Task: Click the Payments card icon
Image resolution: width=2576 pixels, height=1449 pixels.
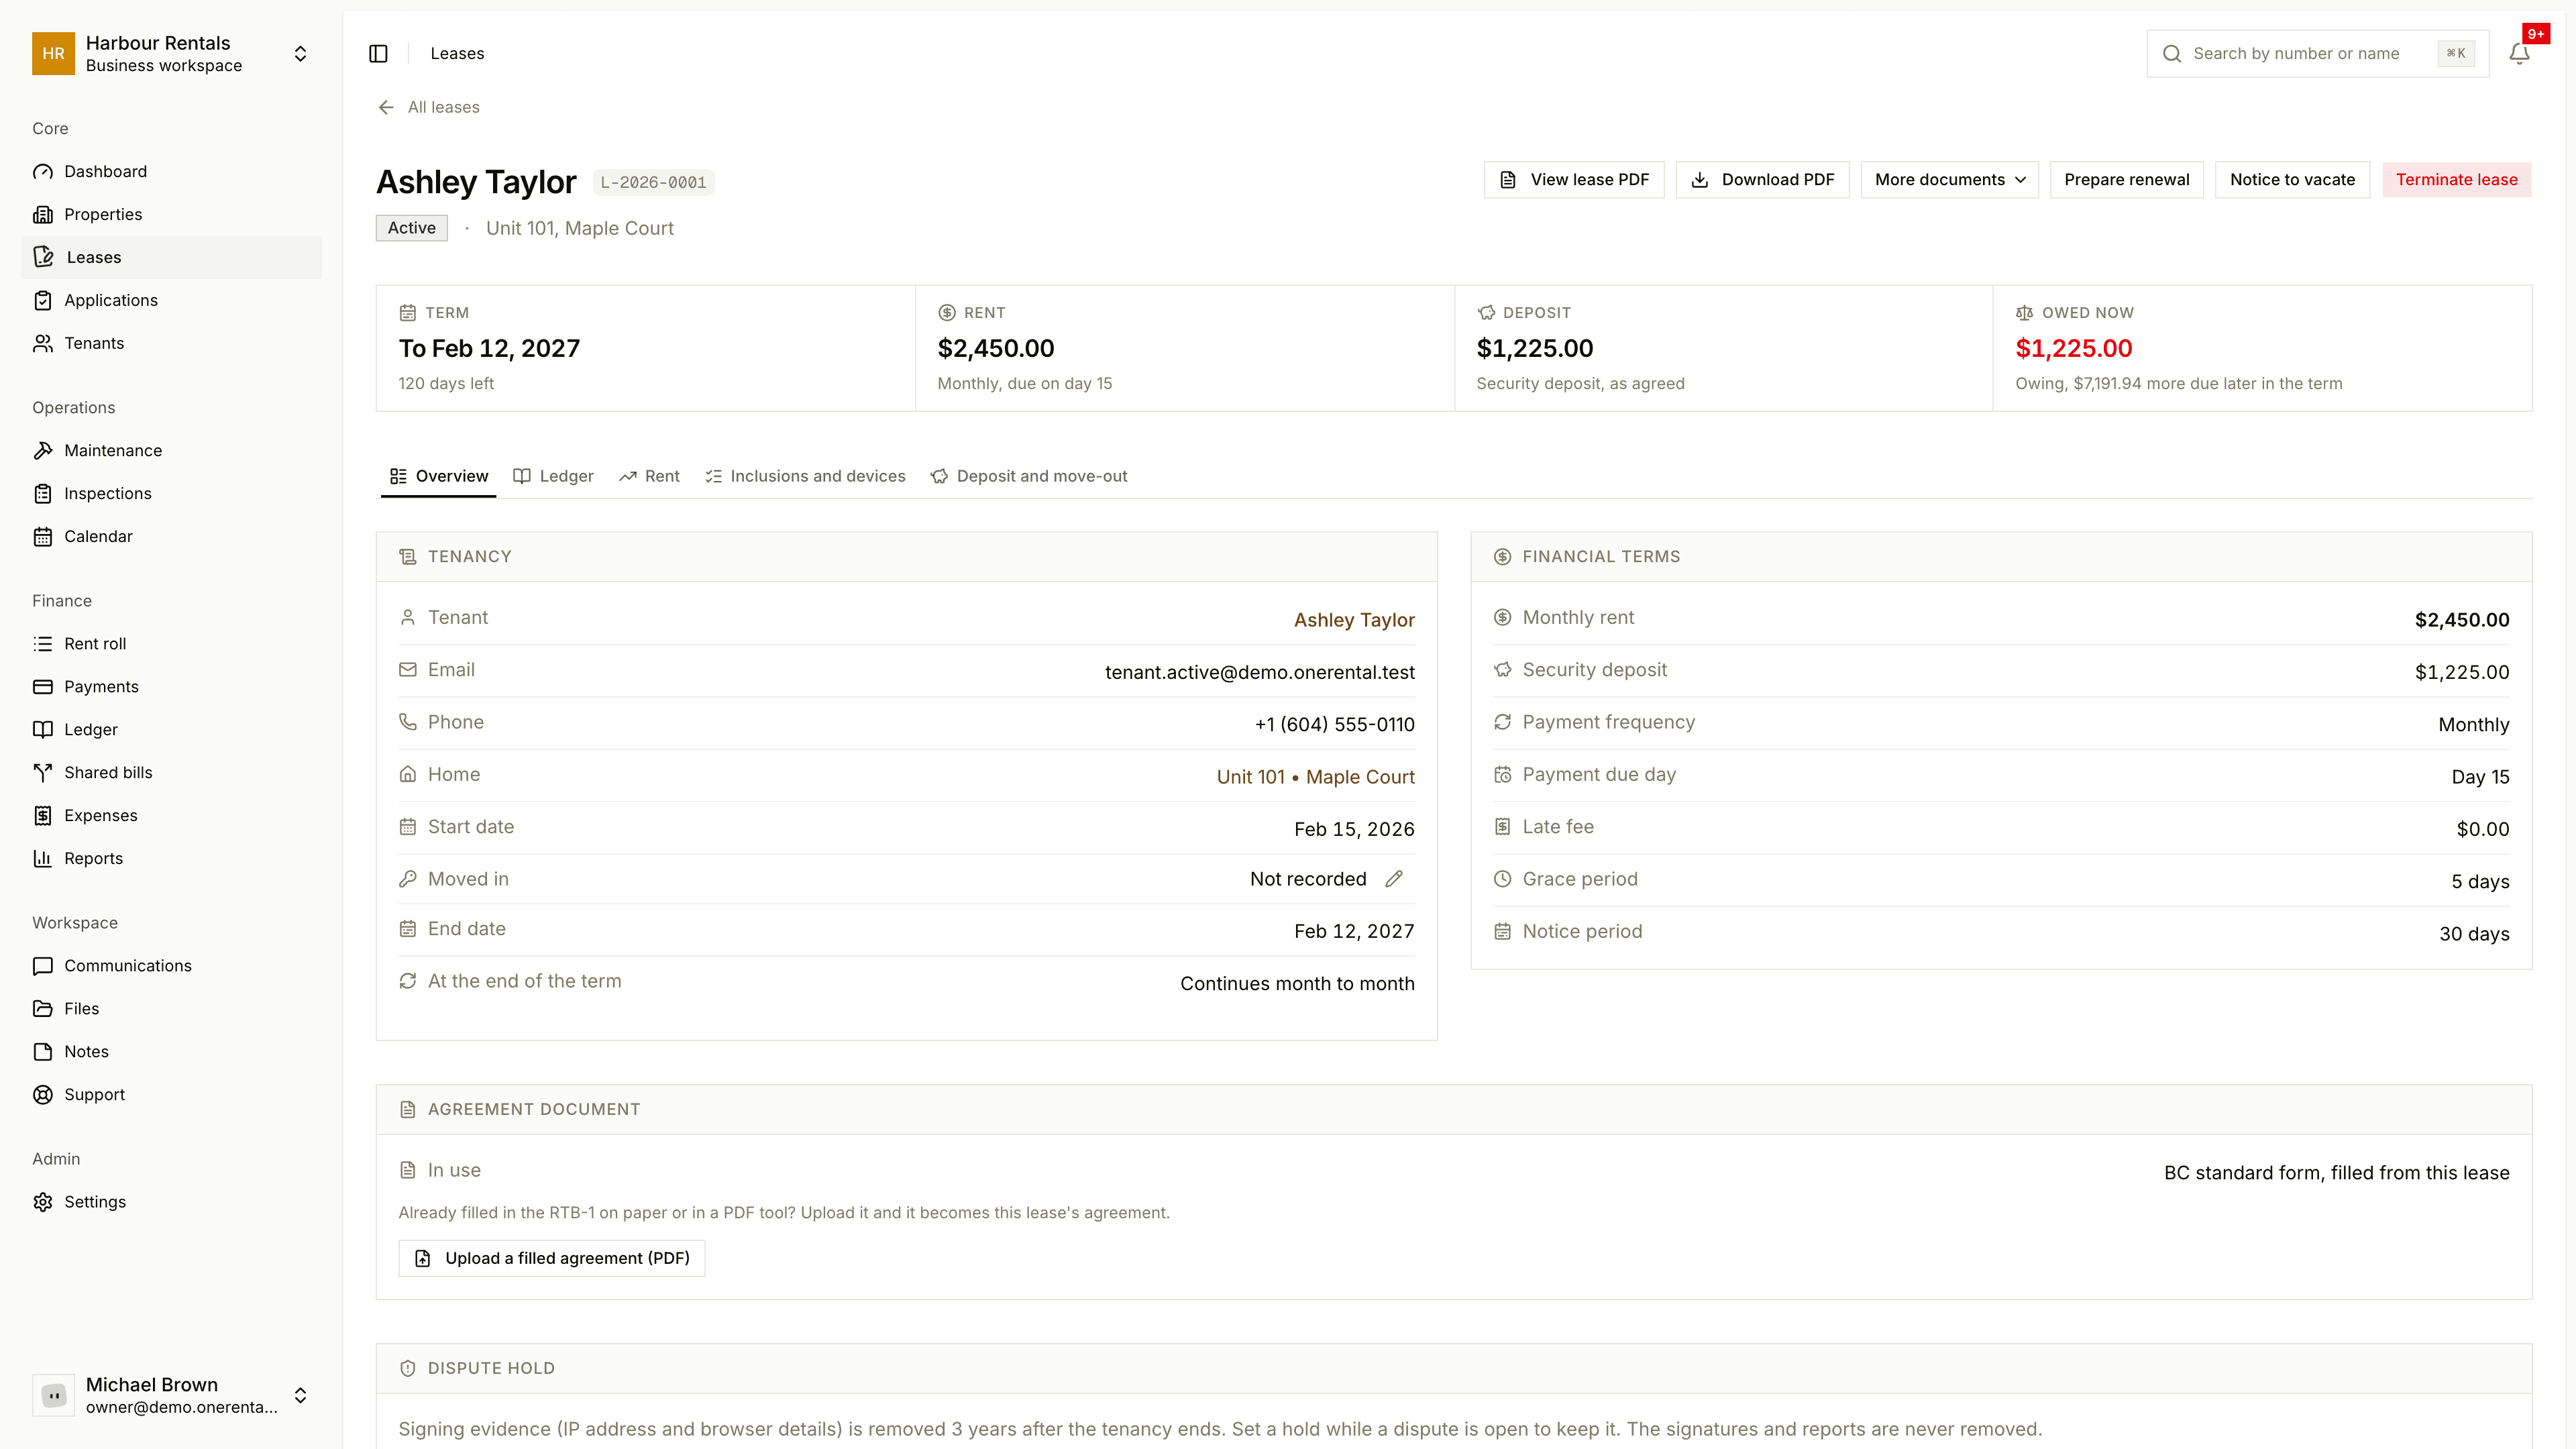Action: tap(43, 687)
